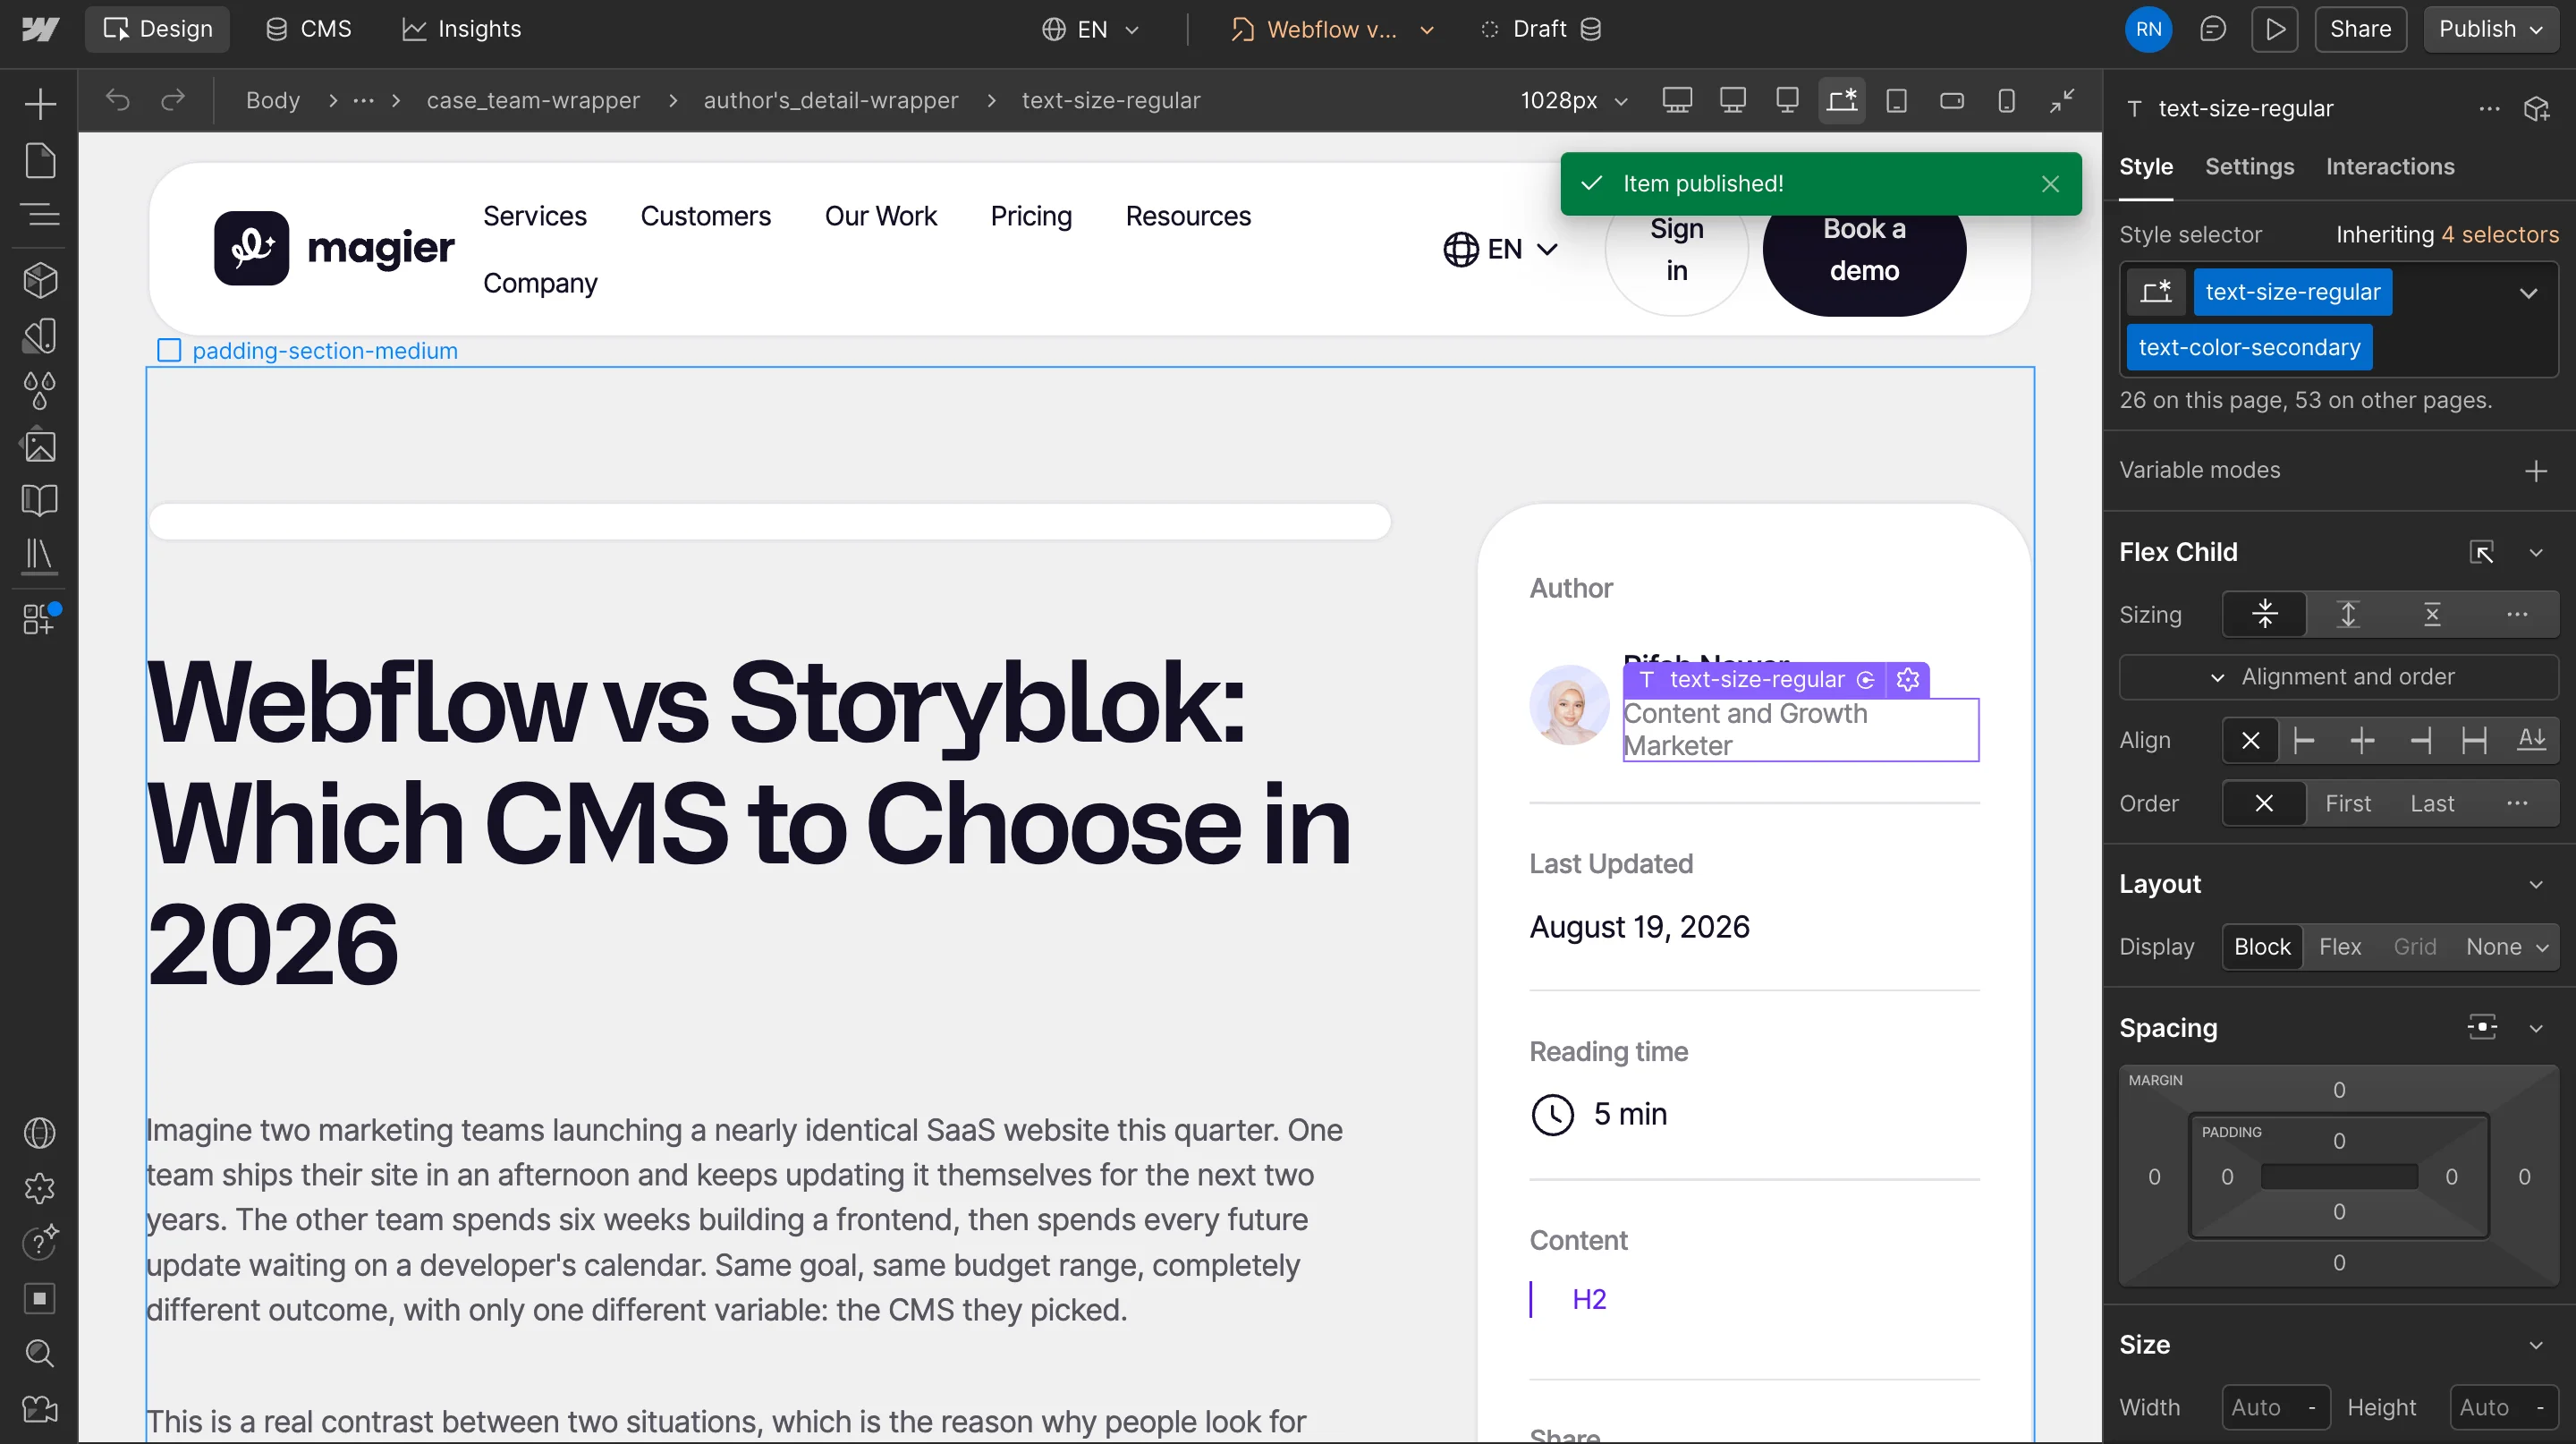The image size is (2576, 1444).
Task: Collapse the Spacing section chevron
Action: tap(2536, 1028)
